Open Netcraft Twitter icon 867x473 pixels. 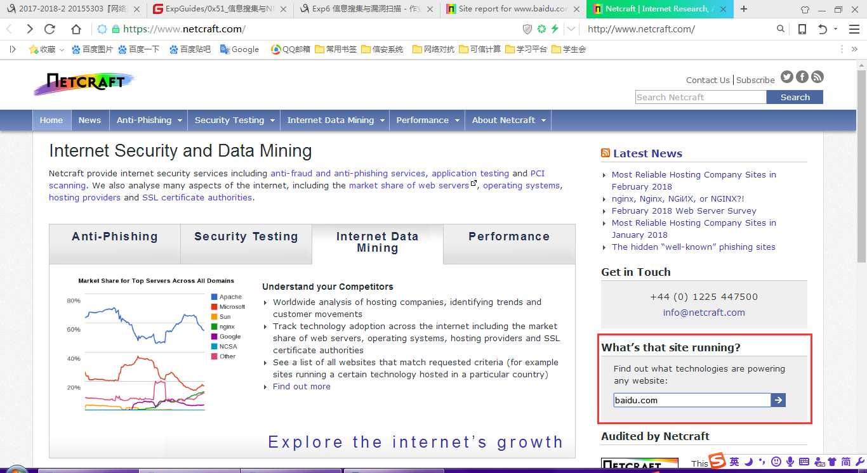point(787,77)
